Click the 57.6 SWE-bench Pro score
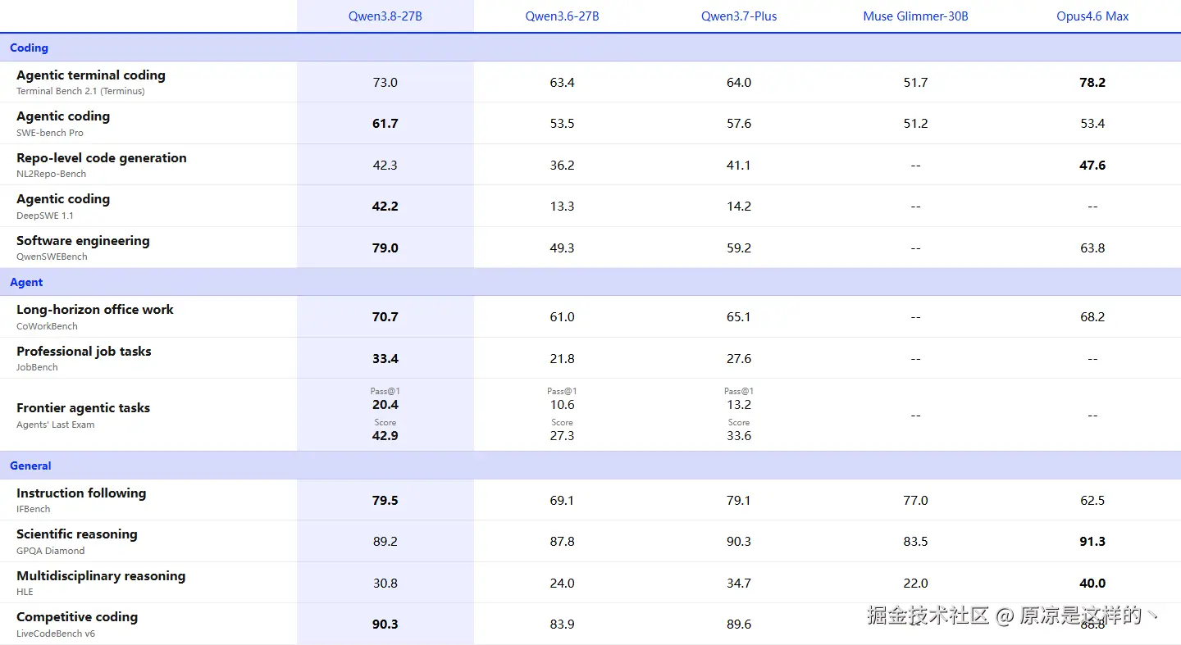Viewport: 1181px width, 645px height. click(x=739, y=124)
